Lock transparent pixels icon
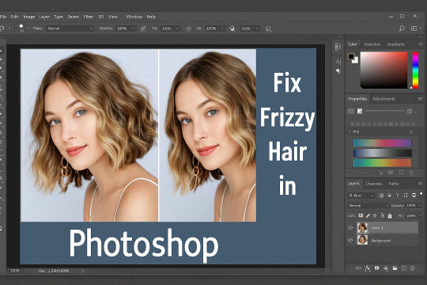This screenshot has height=285, width=427. [x=361, y=215]
